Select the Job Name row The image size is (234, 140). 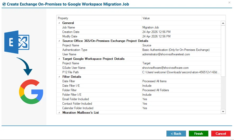point(139,27)
